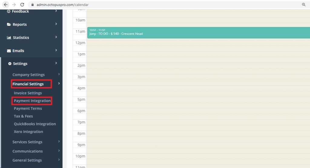Open Company Settings submenu
Viewport: 310px width, 168px height.
click(x=28, y=75)
